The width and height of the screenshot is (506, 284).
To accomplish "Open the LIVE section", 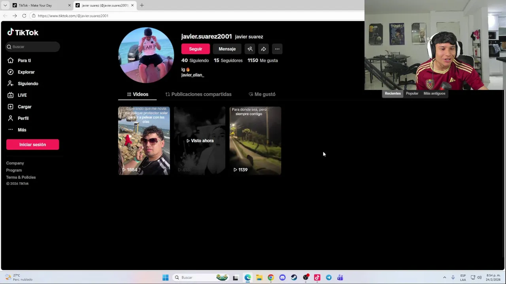I will [22, 95].
